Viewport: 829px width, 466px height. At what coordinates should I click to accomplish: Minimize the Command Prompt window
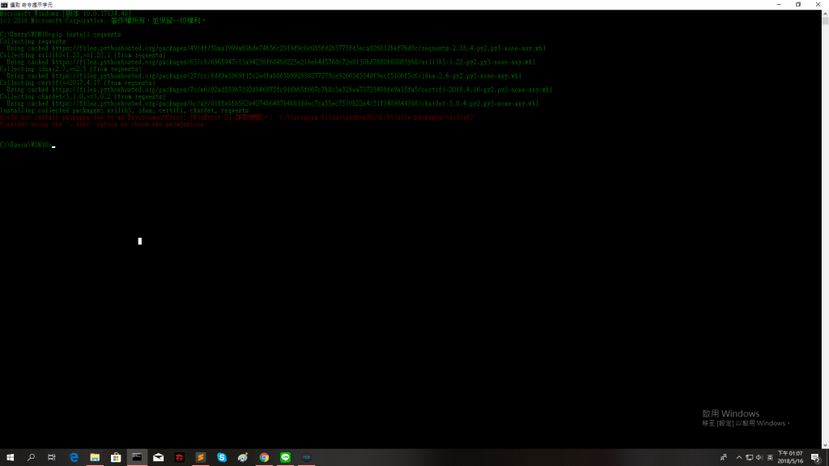click(x=779, y=4)
